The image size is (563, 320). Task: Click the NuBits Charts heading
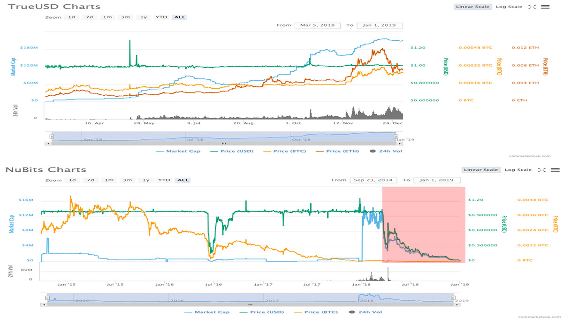tap(46, 169)
